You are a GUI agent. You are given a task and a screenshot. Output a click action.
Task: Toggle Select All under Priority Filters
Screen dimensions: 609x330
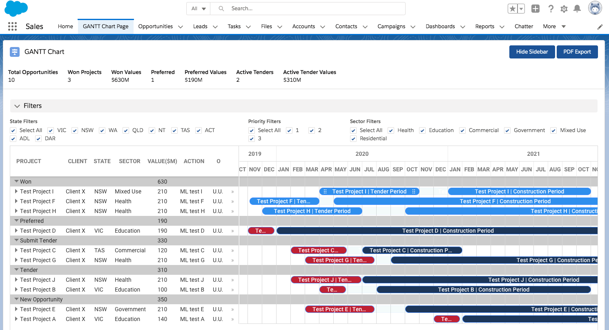click(252, 130)
